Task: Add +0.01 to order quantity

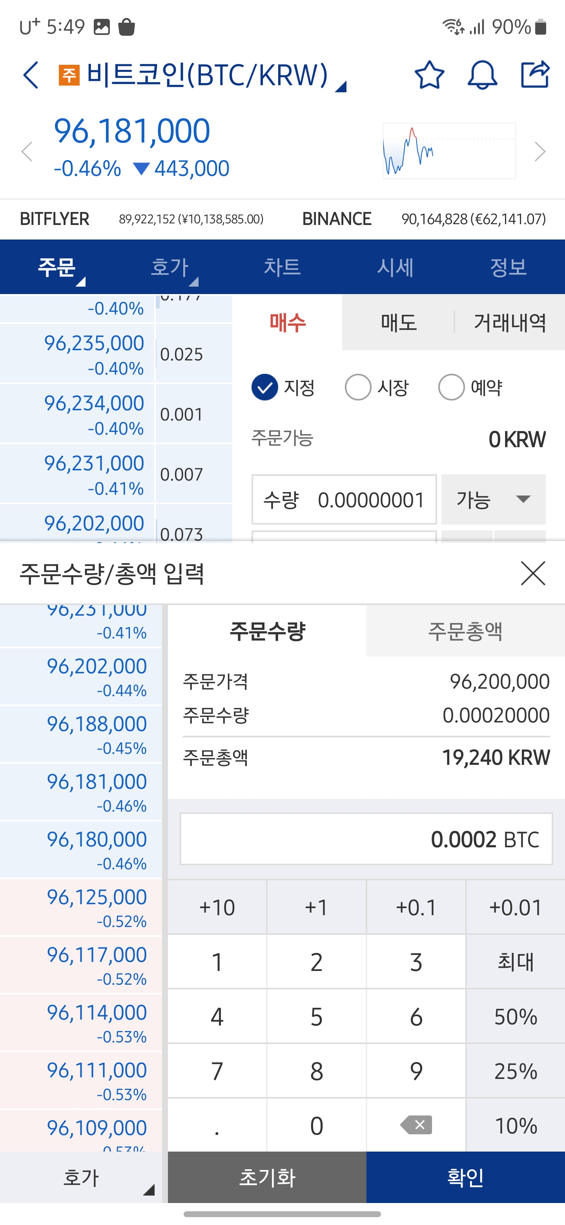Action: [x=516, y=907]
